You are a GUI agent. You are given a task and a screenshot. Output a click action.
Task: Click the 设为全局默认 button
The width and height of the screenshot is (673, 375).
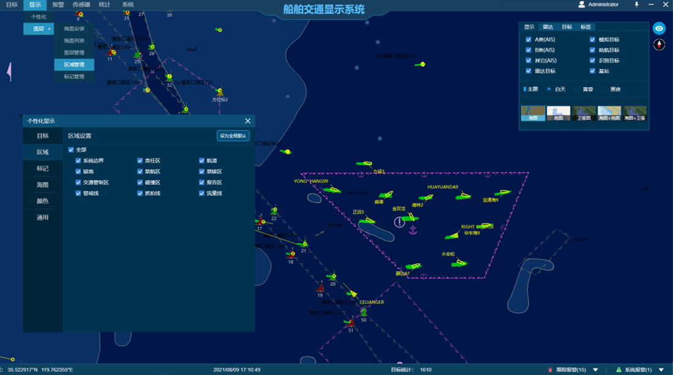point(233,136)
